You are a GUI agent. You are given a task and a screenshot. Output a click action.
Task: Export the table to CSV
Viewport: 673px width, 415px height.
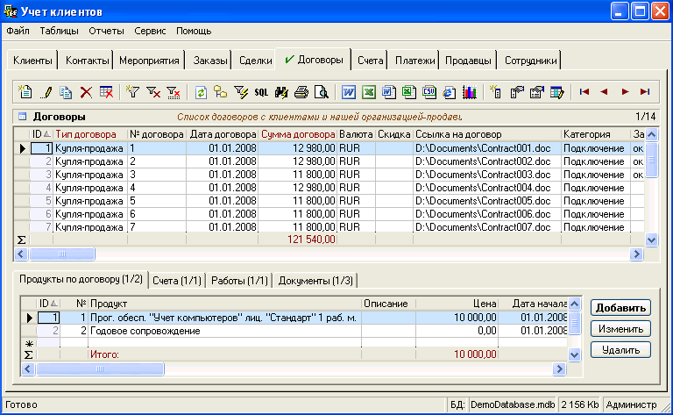click(x=429, y=91)
